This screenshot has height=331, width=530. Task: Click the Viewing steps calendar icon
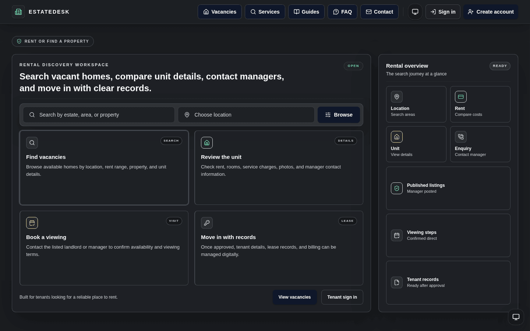pos(397,235)
